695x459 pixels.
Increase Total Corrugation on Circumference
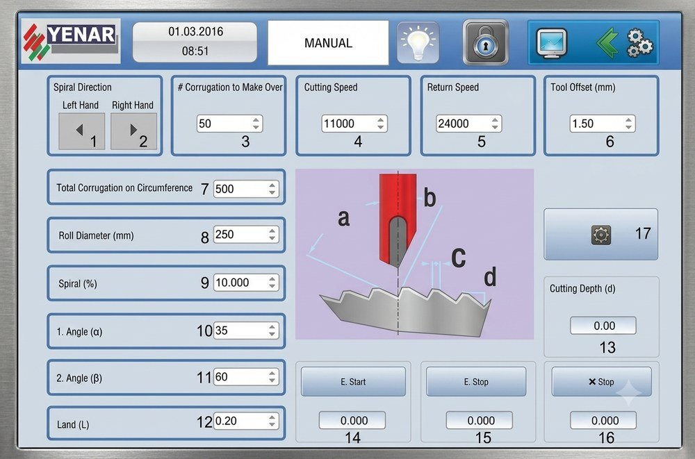click(272, 185)
